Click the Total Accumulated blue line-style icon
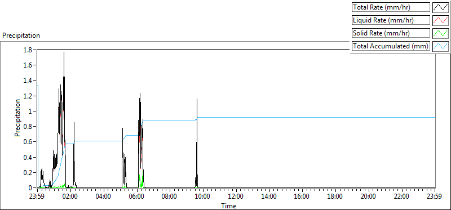 click(x=440, y=46)
